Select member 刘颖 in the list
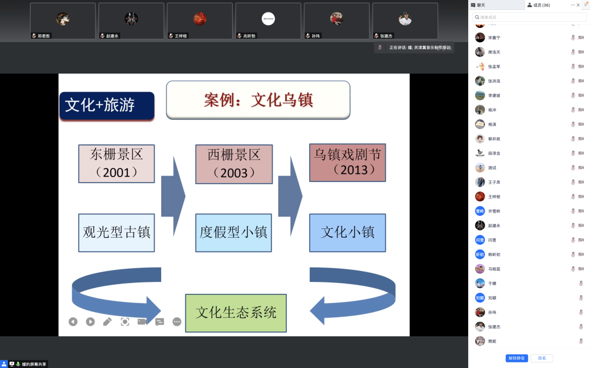The height and width of the screenshot is (368, 590). coord(492,298)
